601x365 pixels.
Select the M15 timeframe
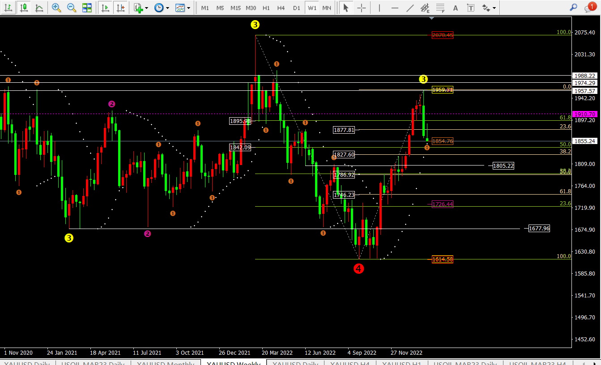(x=235, y=8)
